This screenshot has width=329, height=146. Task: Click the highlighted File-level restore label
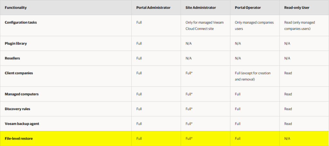(x=19, y=138)
